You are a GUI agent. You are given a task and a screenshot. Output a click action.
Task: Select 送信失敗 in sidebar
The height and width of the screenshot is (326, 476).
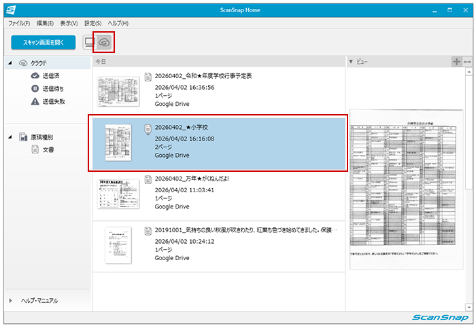point(54,101)
